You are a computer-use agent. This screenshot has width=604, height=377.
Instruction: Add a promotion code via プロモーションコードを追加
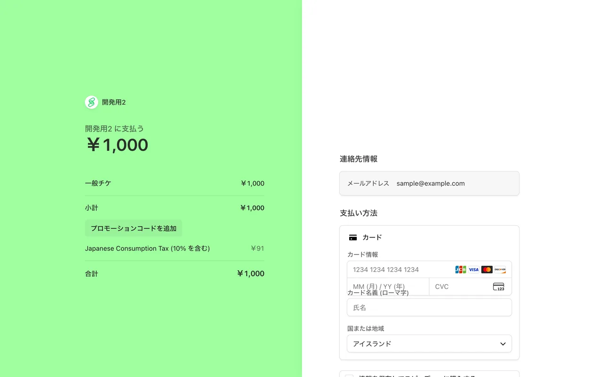click(x=134, y=228)
